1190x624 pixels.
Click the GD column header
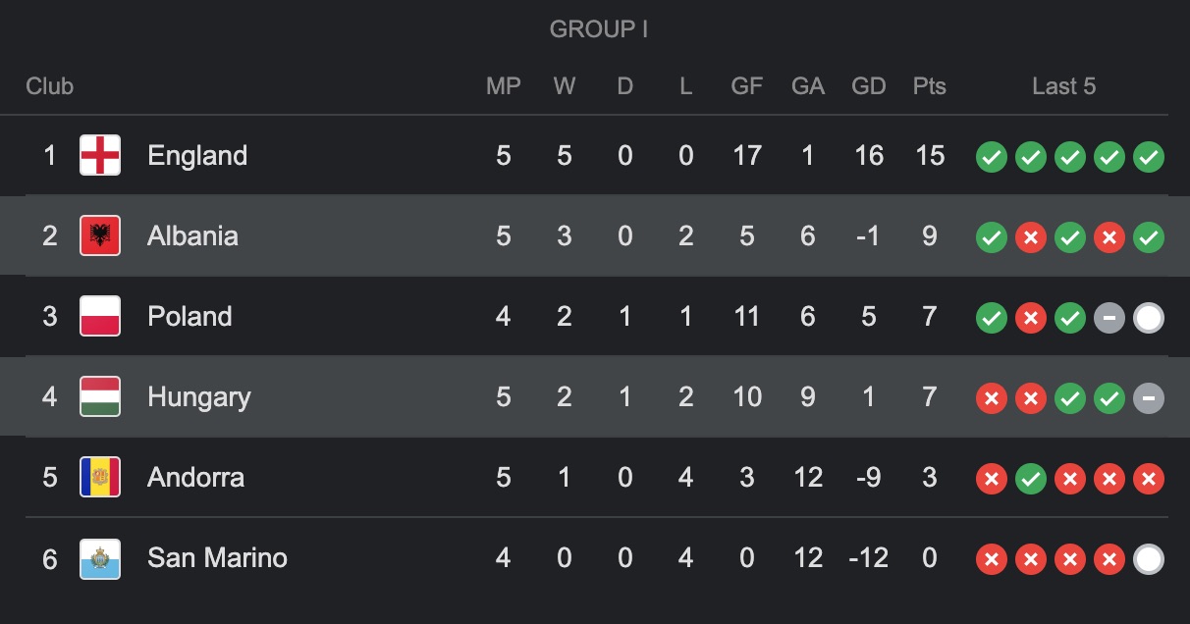pos(869,86)
